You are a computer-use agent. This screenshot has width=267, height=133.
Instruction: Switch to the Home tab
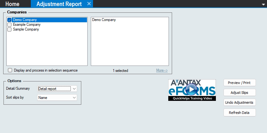coord(12,4)
